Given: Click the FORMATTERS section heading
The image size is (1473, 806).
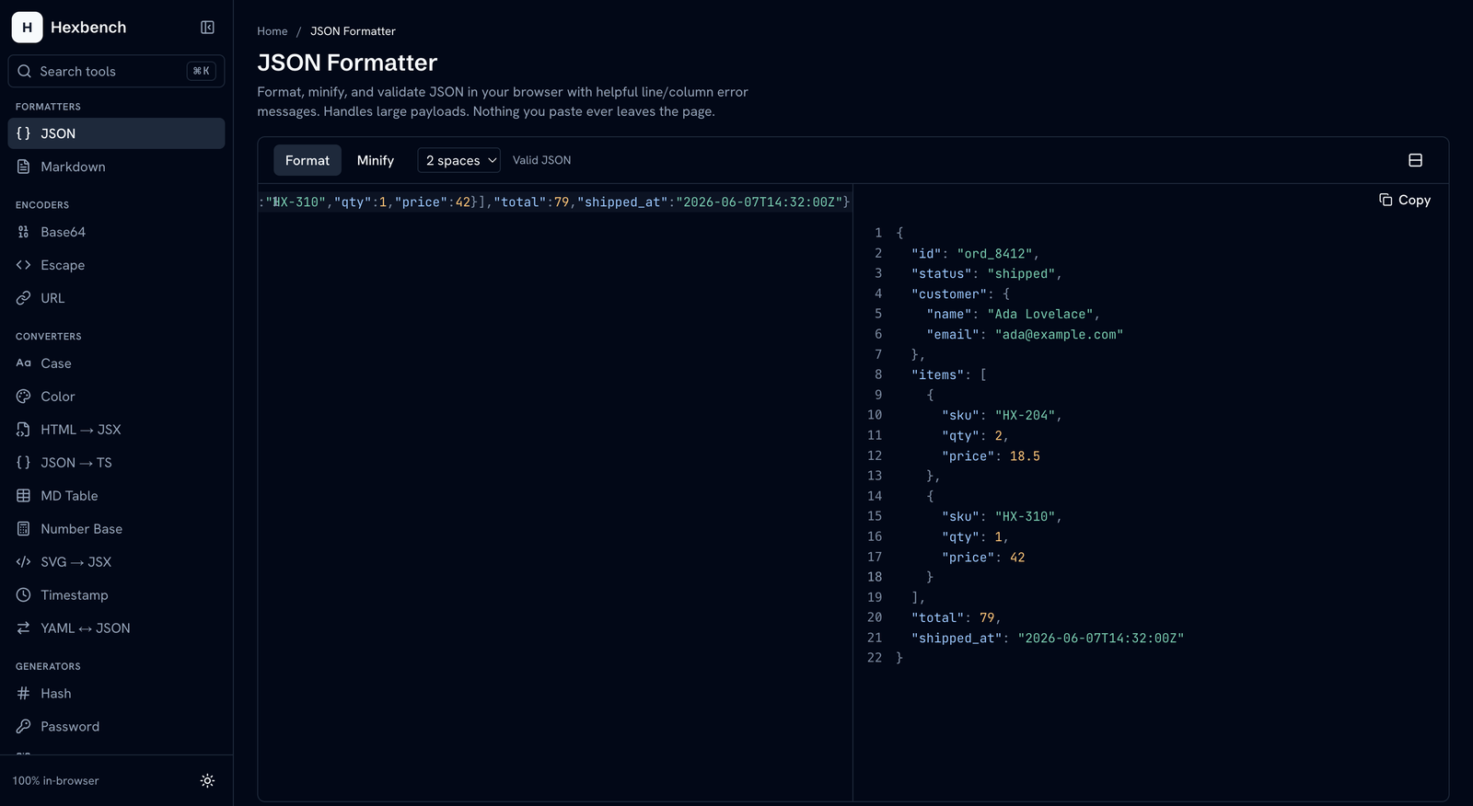Looking at the screenshot, I should 48,107.
